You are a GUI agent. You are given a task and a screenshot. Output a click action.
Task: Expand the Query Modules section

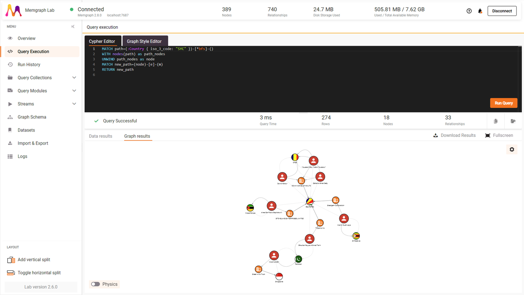(x=33, y=91)
